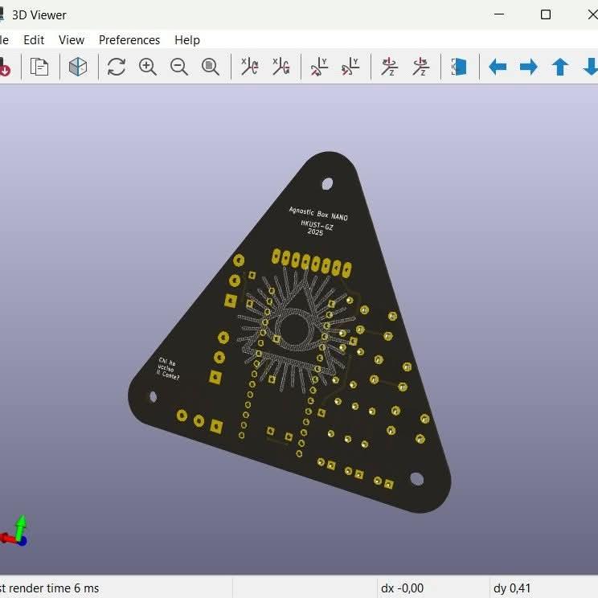This screenshot has height=598, width=598.
Task: Rotate Z clockwise
Action: (389, 67)
